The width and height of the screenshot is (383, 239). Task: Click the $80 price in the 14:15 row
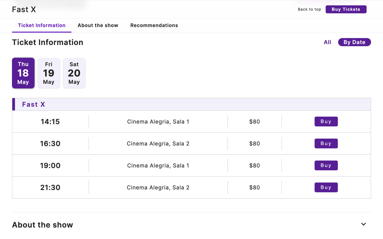click(255, 122)
